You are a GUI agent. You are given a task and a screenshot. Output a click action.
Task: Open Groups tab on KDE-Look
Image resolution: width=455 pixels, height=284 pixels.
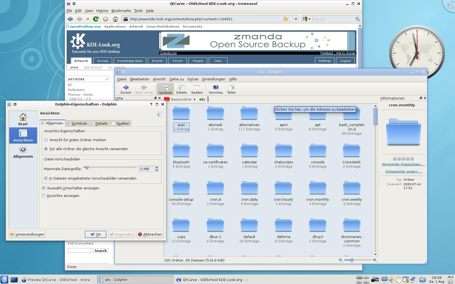coord(103,61)
